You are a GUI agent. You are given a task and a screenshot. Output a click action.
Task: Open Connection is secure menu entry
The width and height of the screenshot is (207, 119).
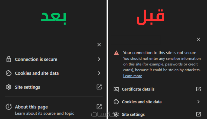click(x=36, y=59)
